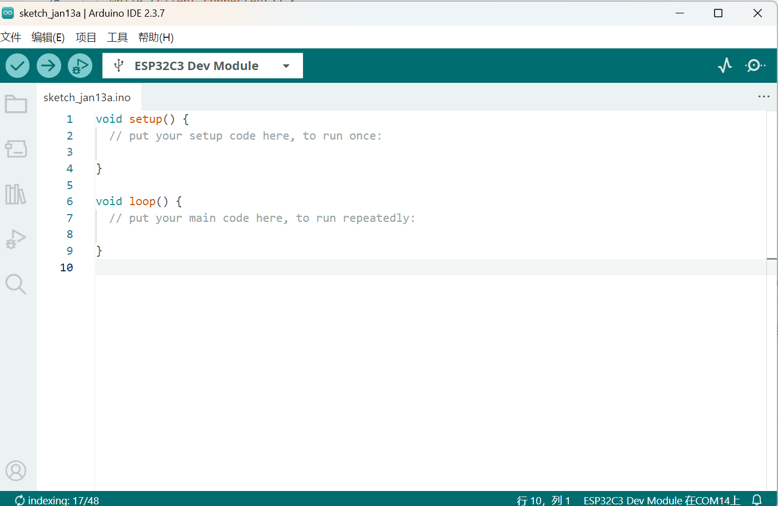Image resolution: width=778 pixels, height=506 pixels.
Task: Open the 工具 menu
Action: tap(117, 37)
